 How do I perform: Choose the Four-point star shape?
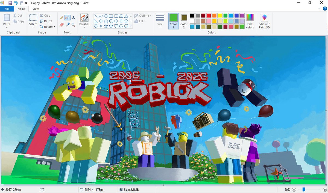tap(101, 26)
